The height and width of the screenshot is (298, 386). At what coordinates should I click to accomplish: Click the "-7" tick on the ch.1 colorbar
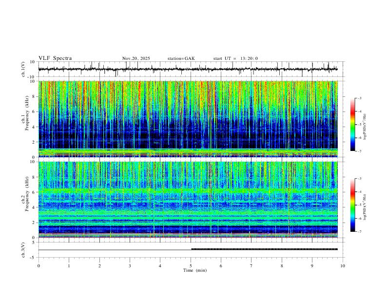(x=359, y=151)
